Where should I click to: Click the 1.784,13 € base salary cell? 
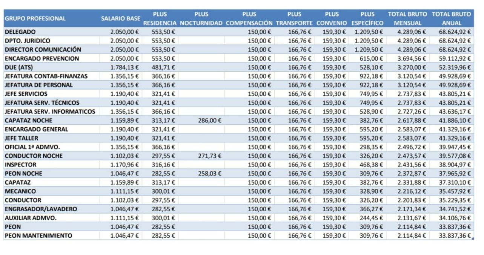[x=124, y=67]
